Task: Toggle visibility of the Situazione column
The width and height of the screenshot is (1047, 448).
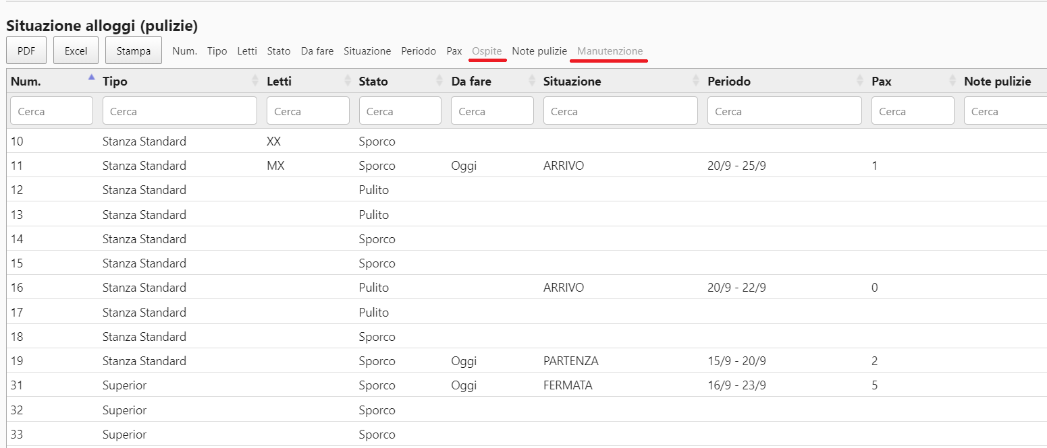Action: (367, 51)
